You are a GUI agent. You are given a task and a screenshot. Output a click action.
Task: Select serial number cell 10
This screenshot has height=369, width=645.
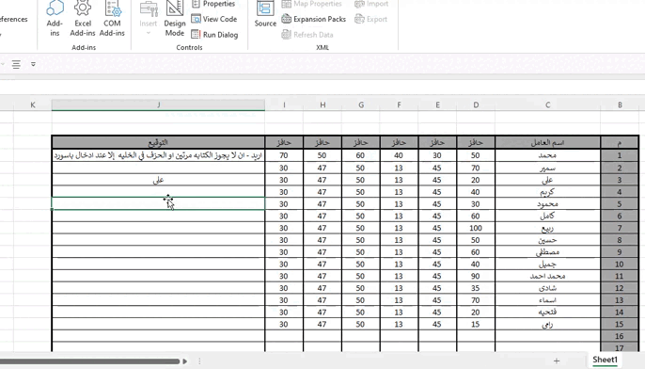pyautogui.click(x=620, y=264)
